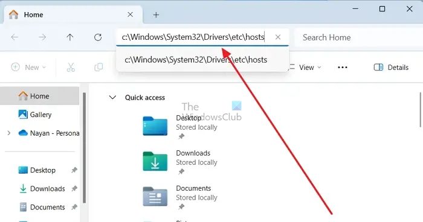The height and width of the screenshot is (222, 423).
Task: Expand the Nayan - Personal OneDrive node
Action: (9, 133)
